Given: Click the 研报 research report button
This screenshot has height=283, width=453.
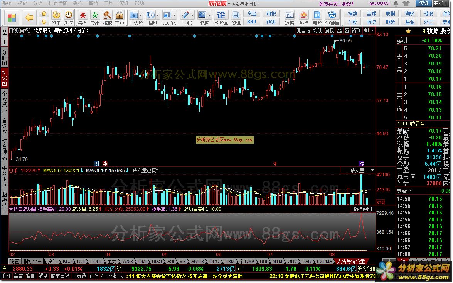Looking at the screenshot, I should [x=271, y=13].
